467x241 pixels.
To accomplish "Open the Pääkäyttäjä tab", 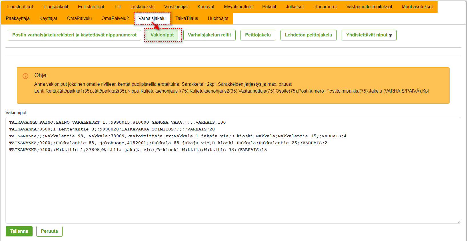I will [18, 18].
